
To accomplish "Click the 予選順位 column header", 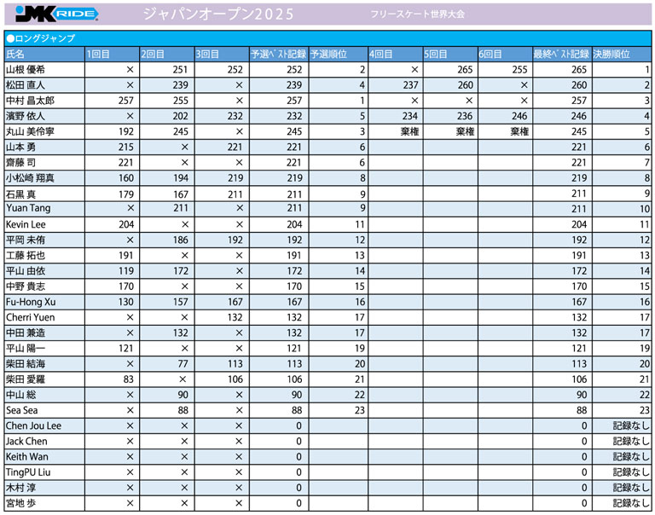I will (x=328, y=55).
